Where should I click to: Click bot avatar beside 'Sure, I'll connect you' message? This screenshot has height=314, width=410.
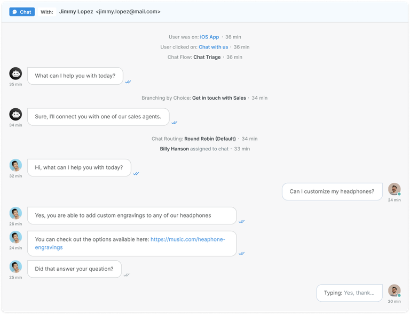tap(15, 114)
